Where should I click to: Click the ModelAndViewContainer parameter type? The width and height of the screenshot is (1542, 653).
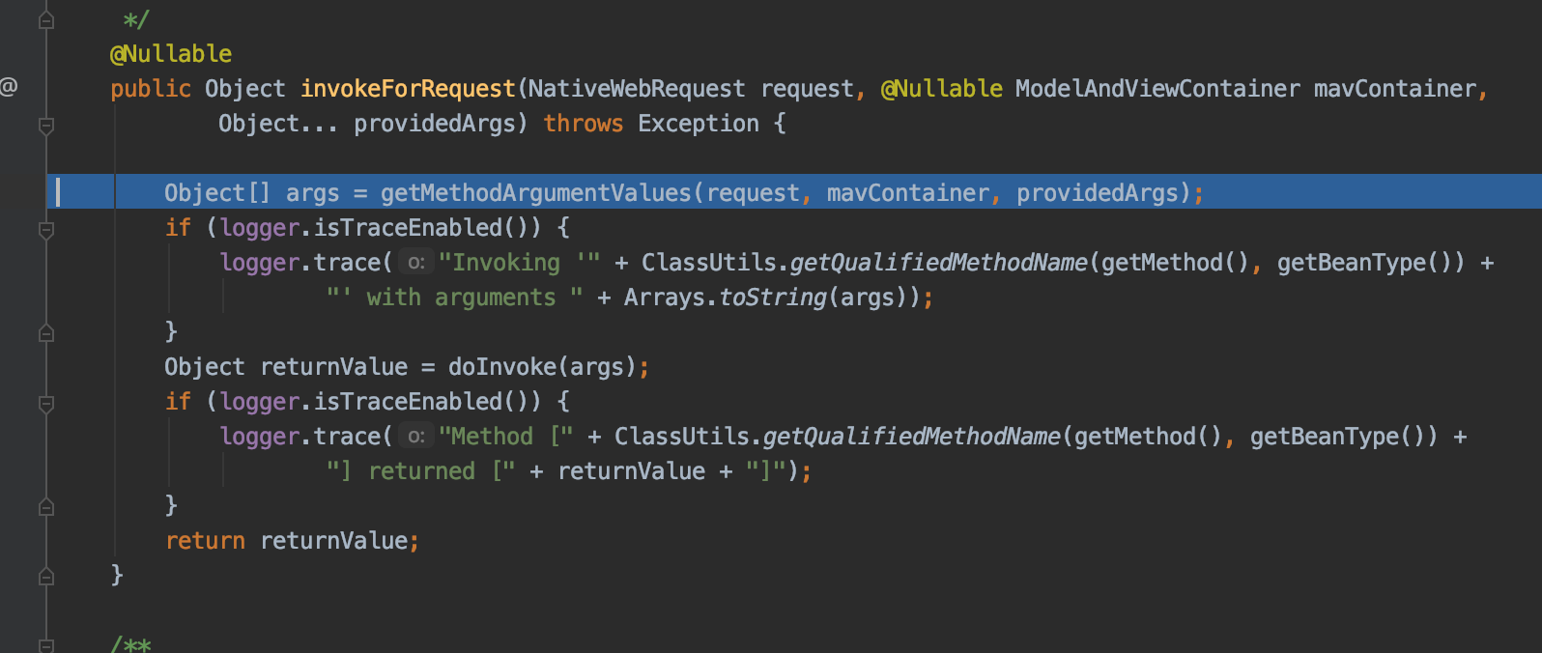click(1157, 89)
